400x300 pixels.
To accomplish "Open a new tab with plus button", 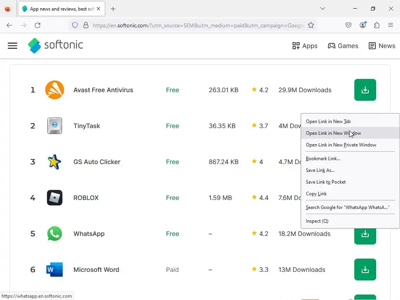I will (113, 9).
